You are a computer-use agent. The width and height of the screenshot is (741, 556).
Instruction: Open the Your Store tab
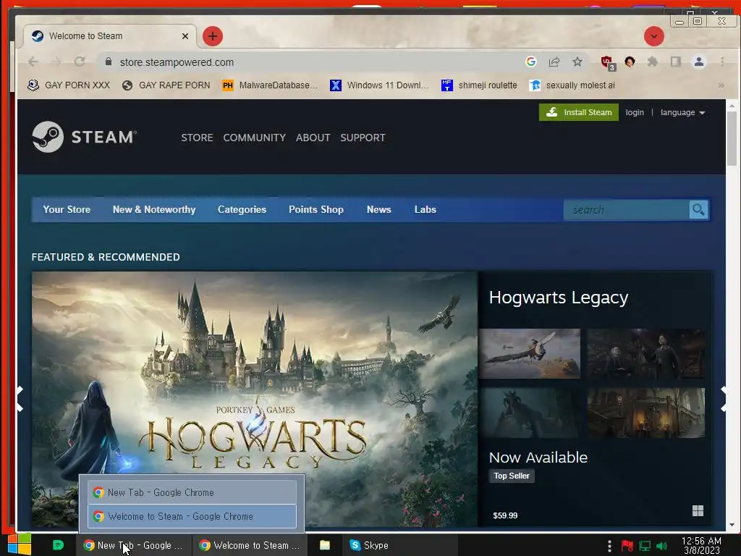pos(67,209)
